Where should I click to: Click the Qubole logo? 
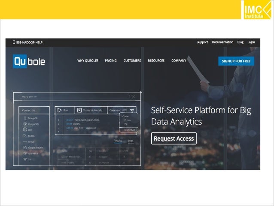[29, 61]
